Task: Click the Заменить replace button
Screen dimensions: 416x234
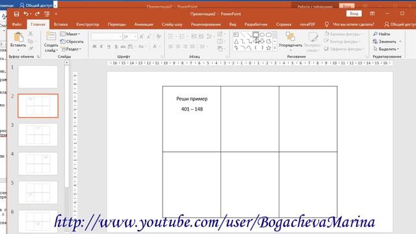Action: point(385,42)
